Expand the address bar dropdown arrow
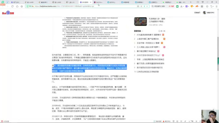The height and width of the screenshot is (123, 219). [147, 6]
